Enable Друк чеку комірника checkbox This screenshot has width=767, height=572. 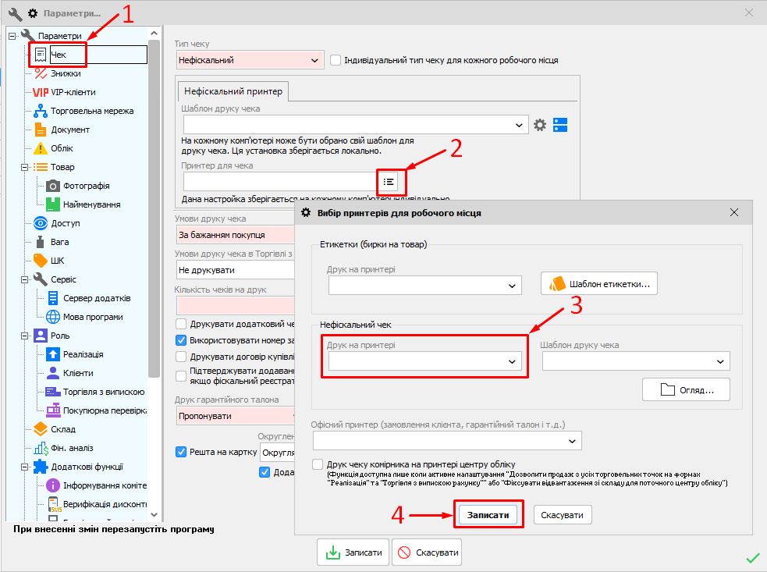[318, 464]
